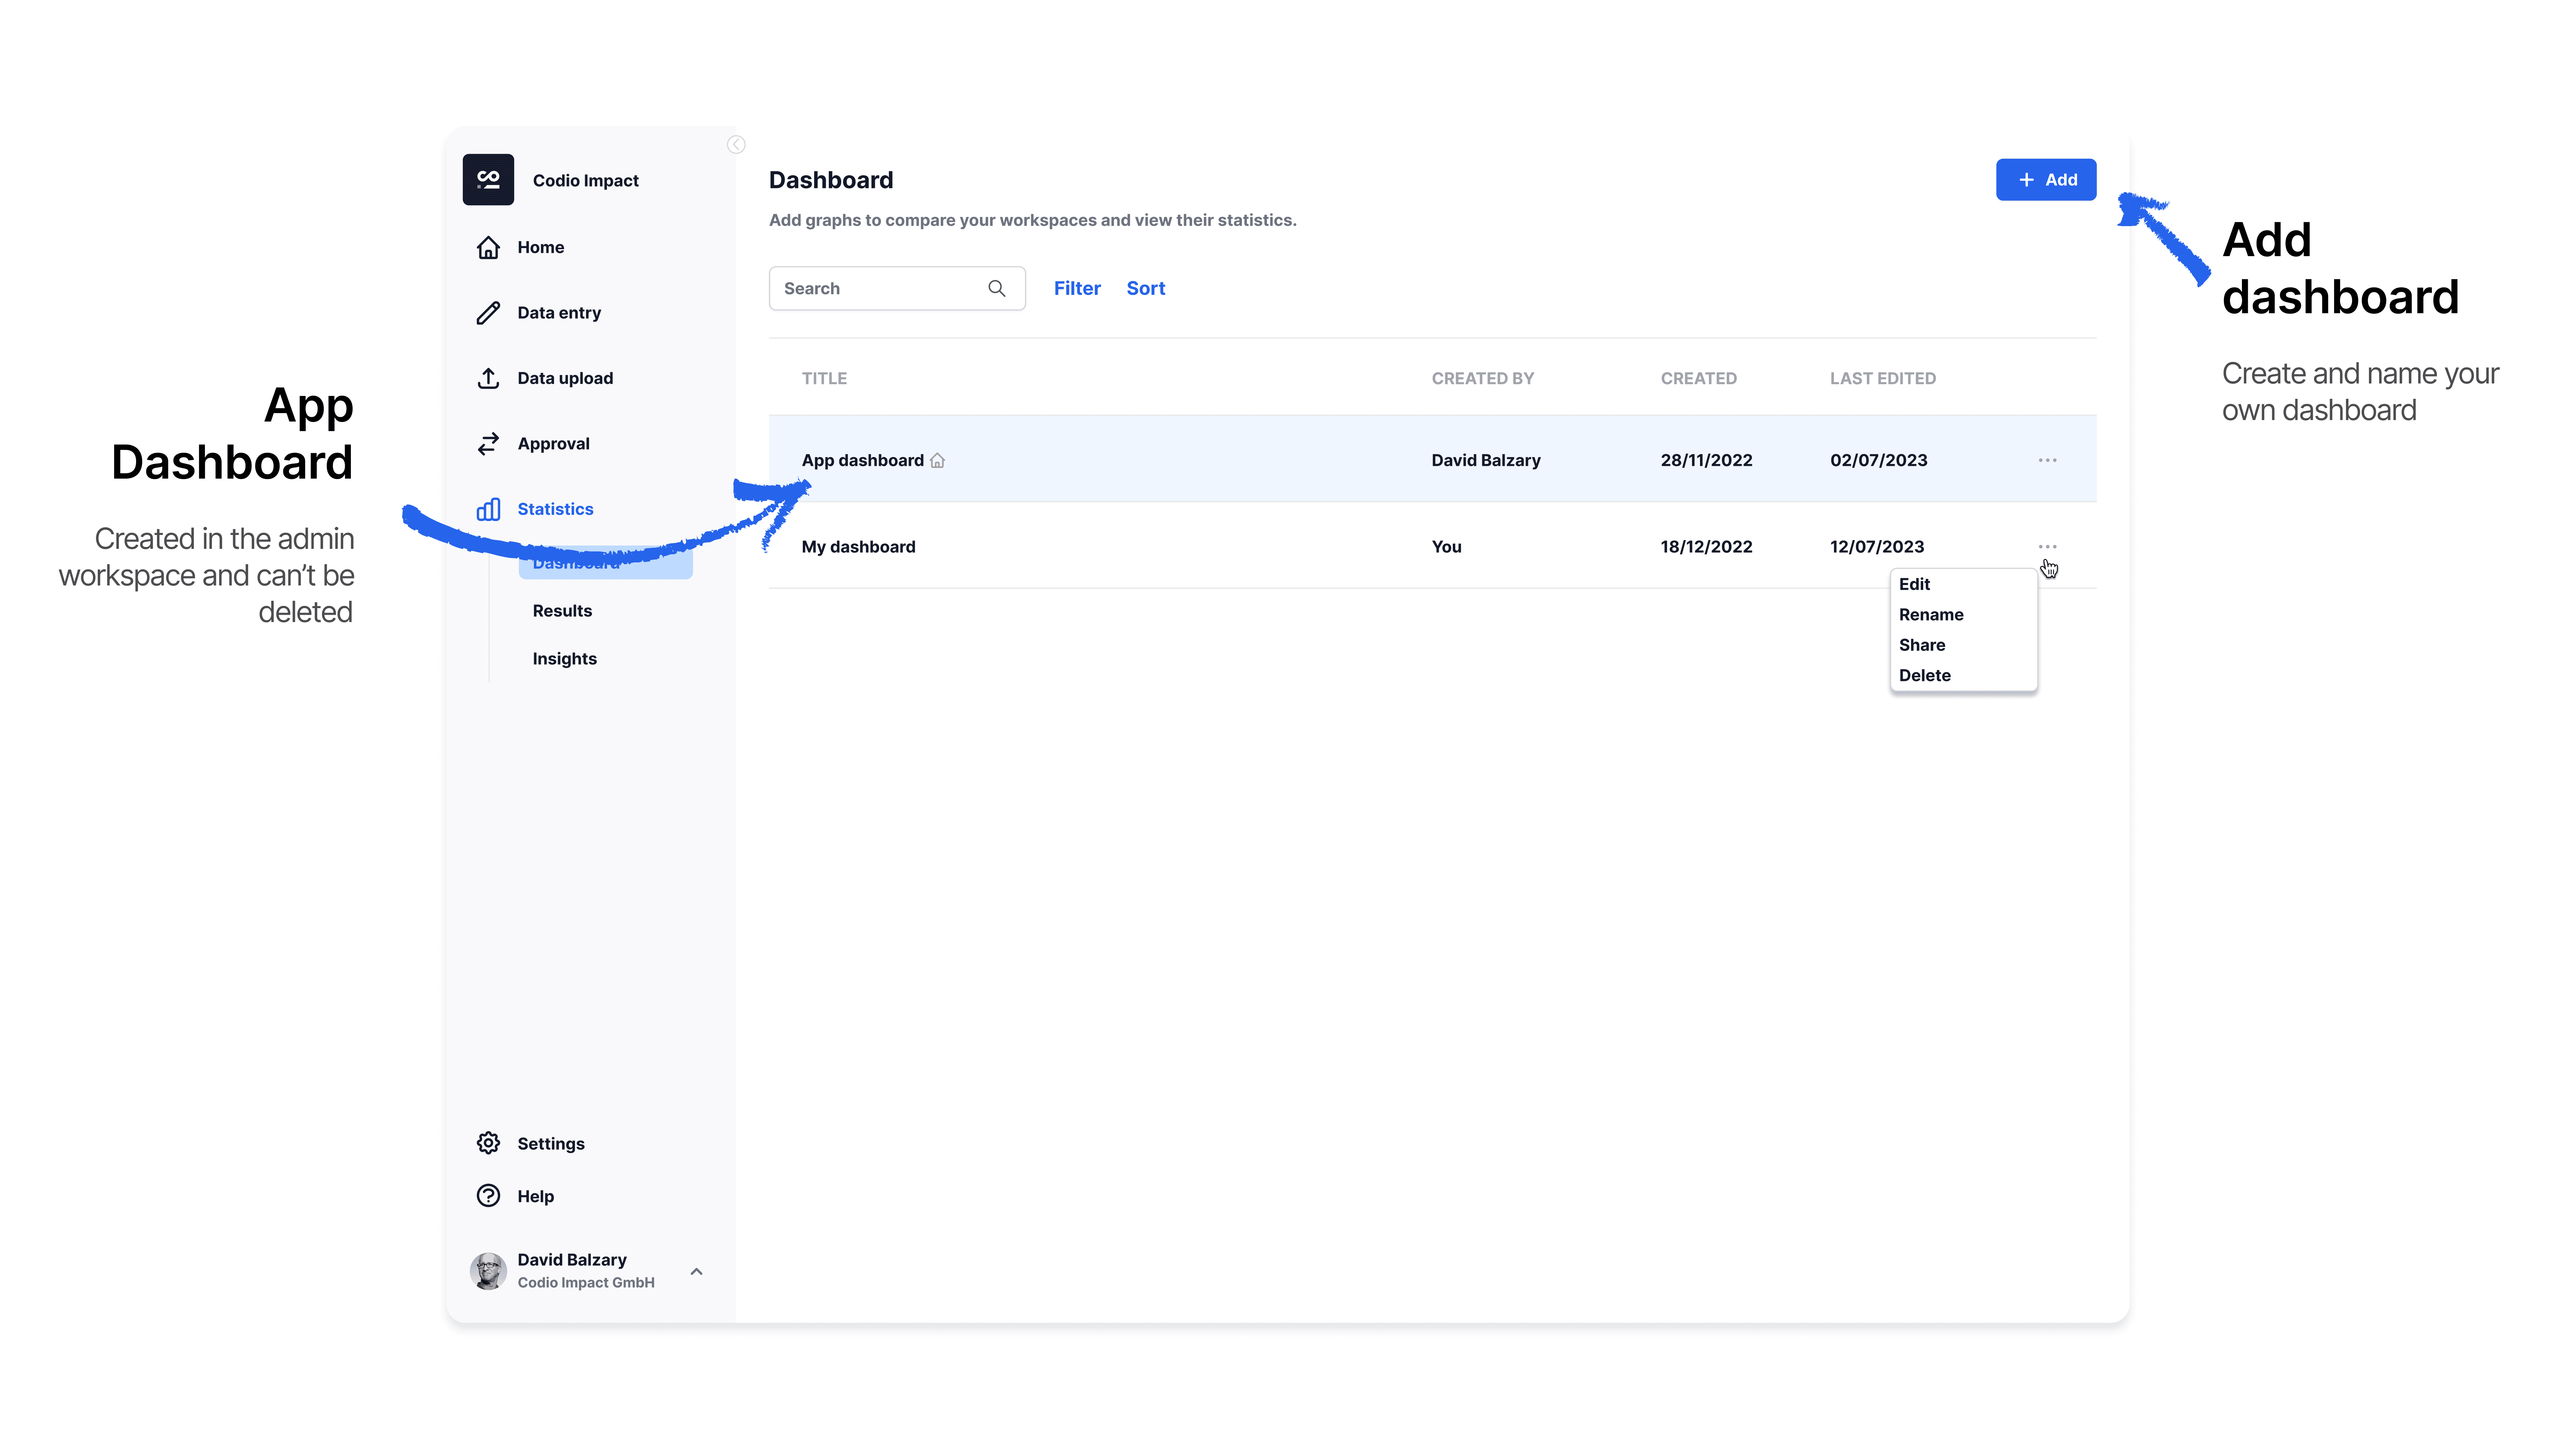This screenshot has width=2576, height=1449.
Task: Choose Rename from the context menu
Action: click(x=1931, y=615)
